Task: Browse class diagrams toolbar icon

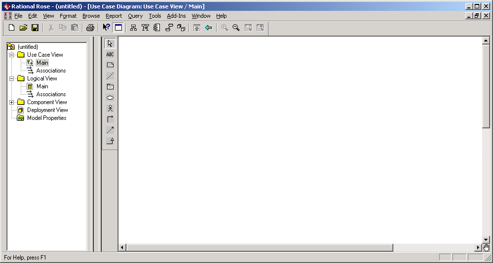Action: coord(134,28)
